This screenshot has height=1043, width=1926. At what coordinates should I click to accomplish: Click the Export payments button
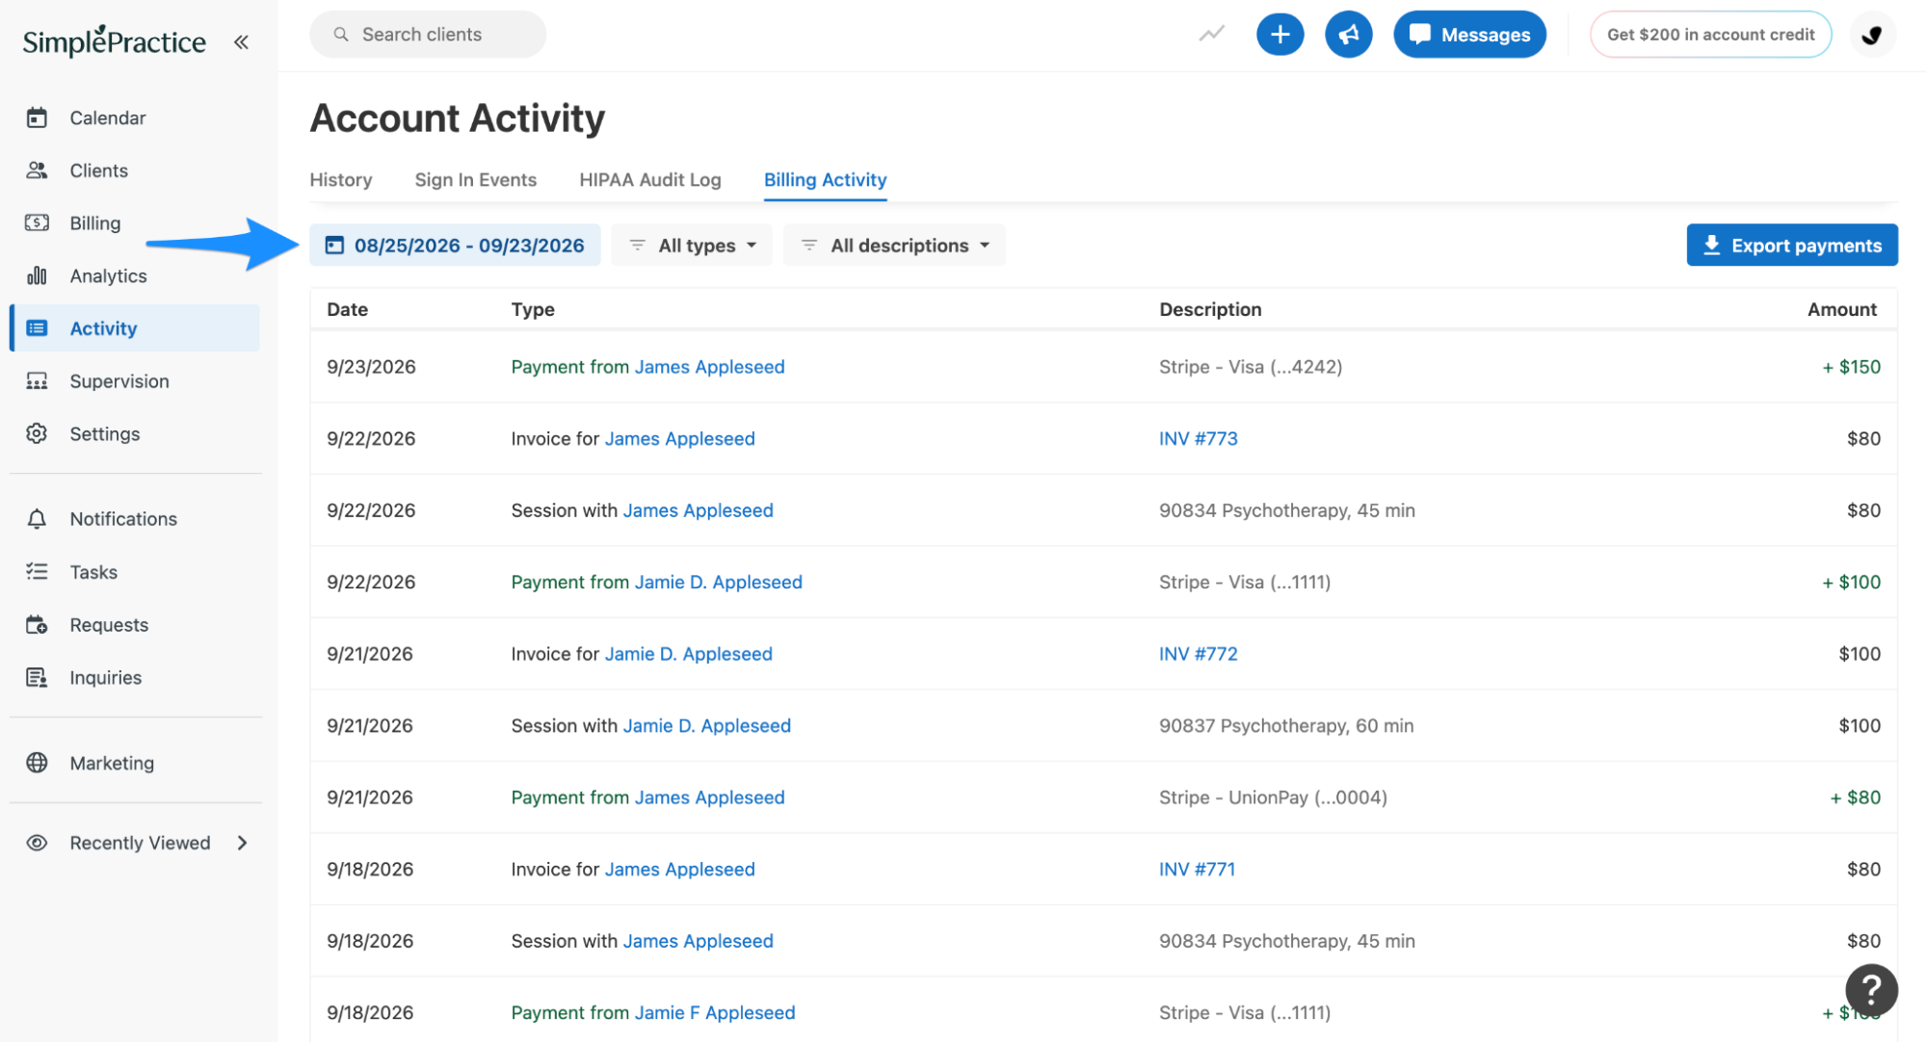point(1792,246)
